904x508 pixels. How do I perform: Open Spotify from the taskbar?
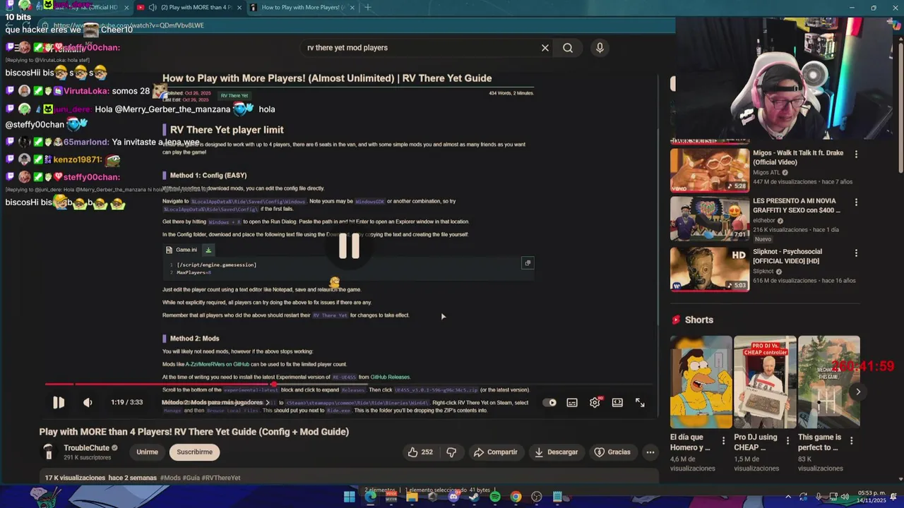pos(495,497)
